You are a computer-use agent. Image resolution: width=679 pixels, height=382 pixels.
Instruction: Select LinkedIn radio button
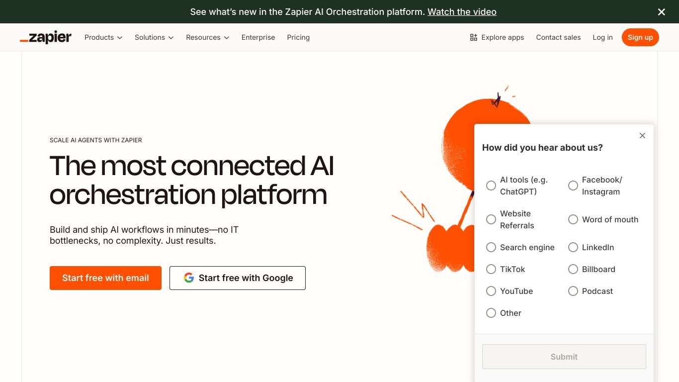[x=573, y=247]
